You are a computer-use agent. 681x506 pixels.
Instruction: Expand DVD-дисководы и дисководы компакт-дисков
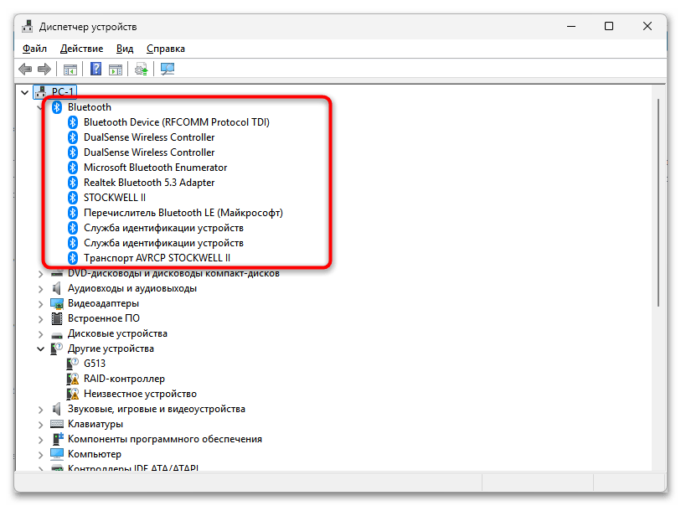coord(41,275)
